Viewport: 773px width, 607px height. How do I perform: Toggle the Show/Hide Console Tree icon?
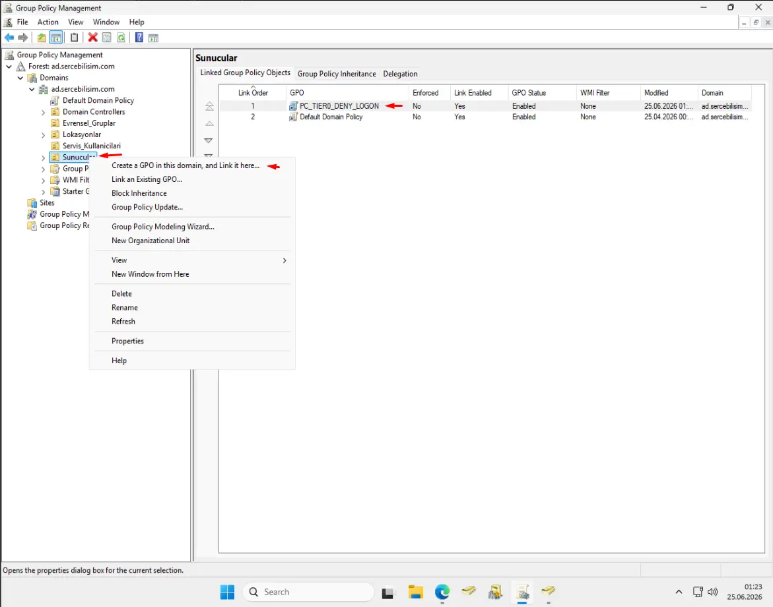pyautogui.click(x=56, y=38)
